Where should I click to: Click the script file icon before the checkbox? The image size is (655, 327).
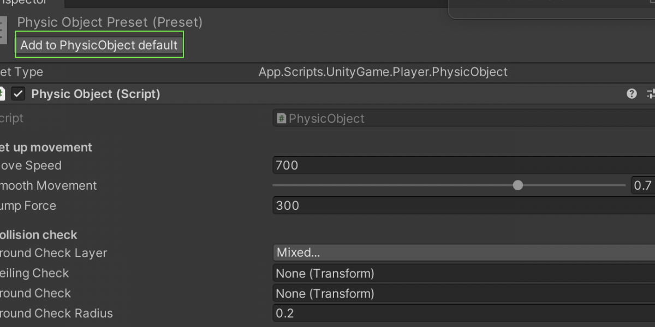(2, 94)
